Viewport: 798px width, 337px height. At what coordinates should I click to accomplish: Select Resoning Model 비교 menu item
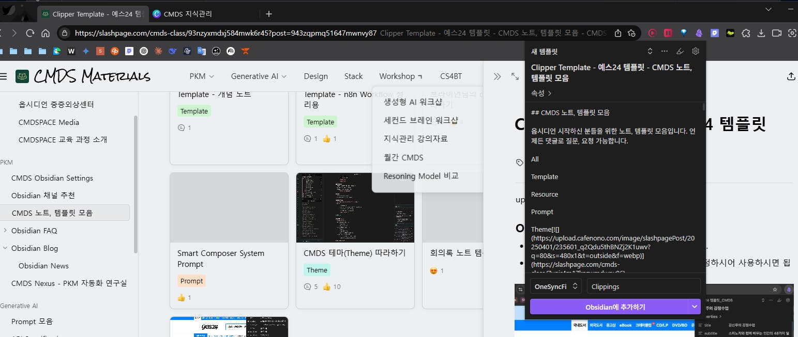click(x=421, y=176)
